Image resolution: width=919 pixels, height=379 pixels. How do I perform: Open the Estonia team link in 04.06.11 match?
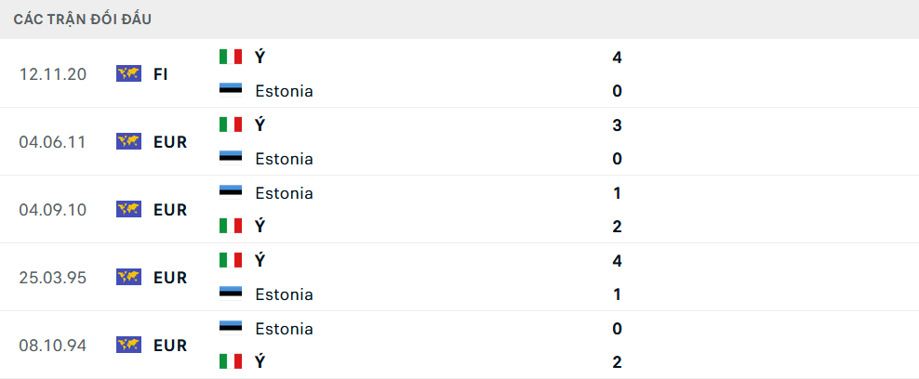pyautogui.click(x=284, y=159)
